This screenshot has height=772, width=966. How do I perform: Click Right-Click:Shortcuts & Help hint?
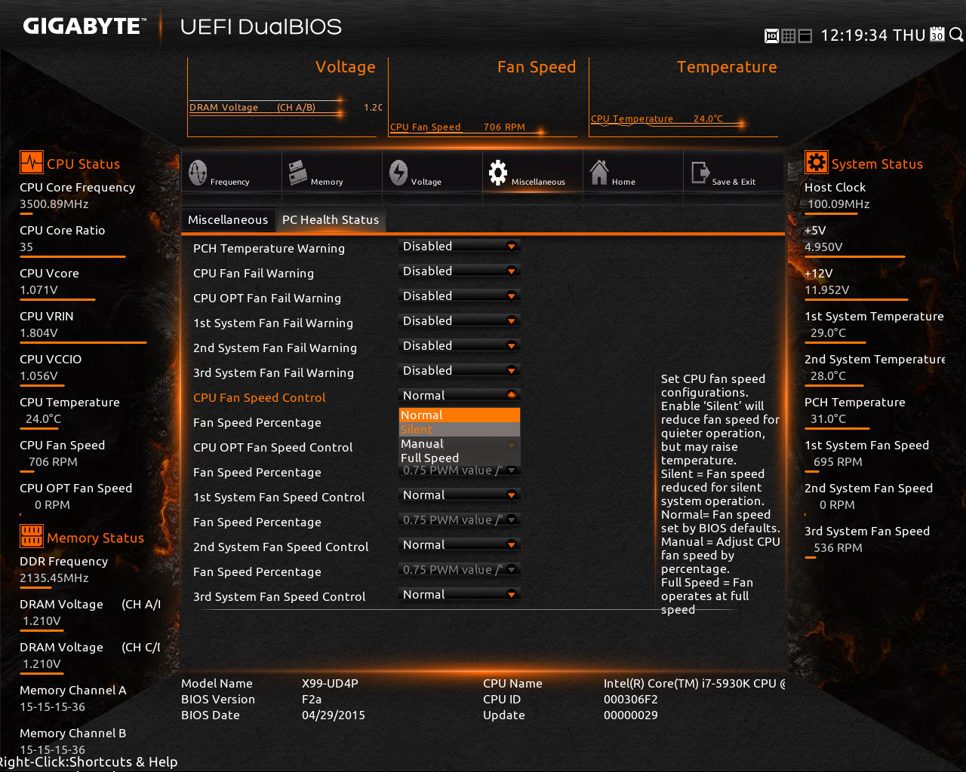click(x=89, y=762)
